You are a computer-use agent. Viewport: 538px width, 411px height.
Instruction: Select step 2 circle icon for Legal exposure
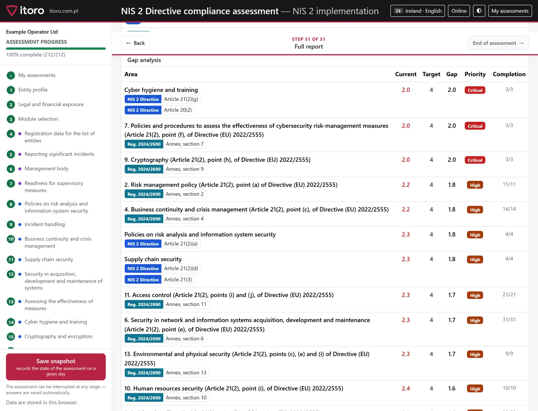[11, 105]
